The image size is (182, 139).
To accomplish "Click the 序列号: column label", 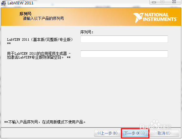I will (87, 32).
